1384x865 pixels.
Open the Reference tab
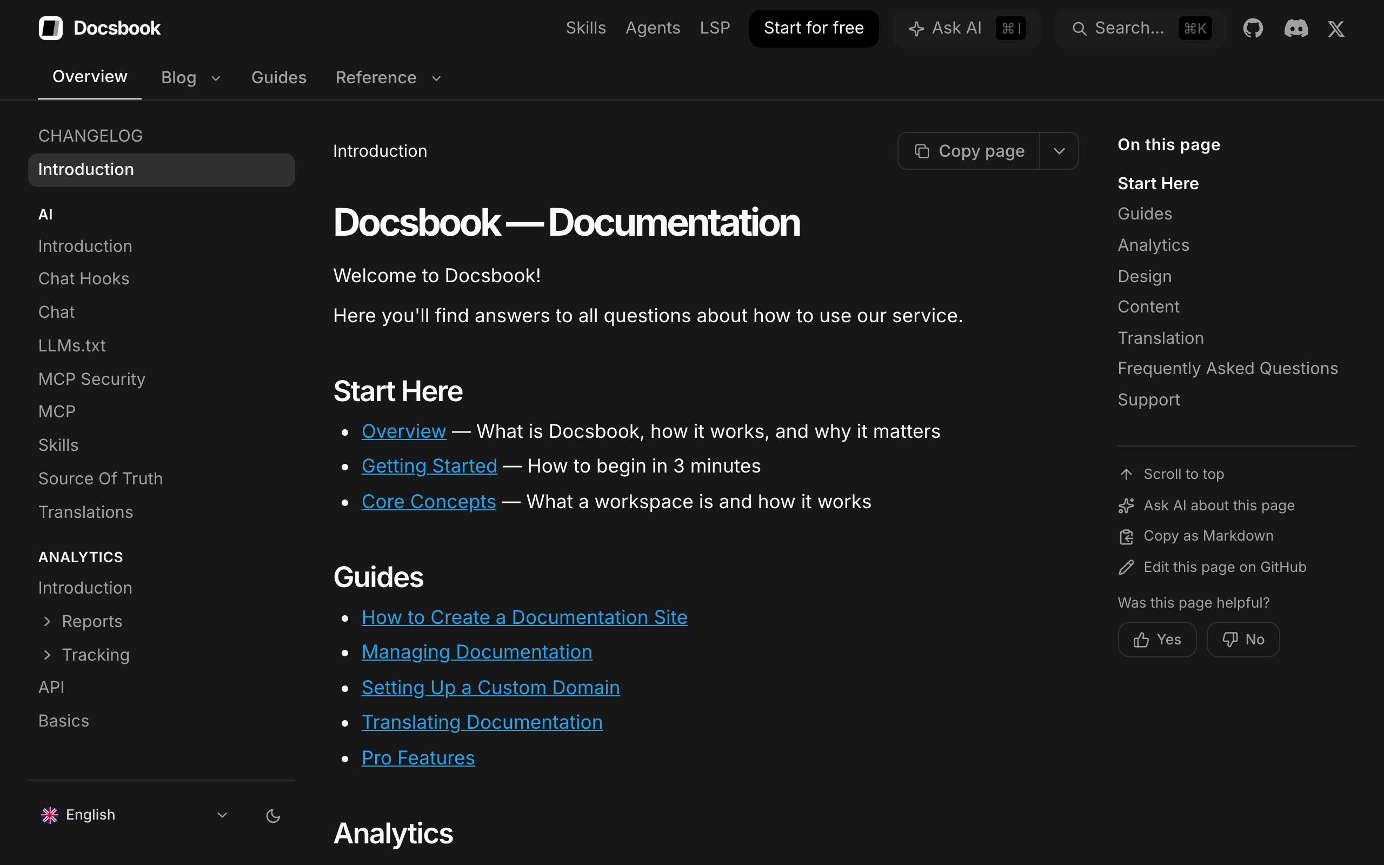pyautogui.click(x=376, y=78)
